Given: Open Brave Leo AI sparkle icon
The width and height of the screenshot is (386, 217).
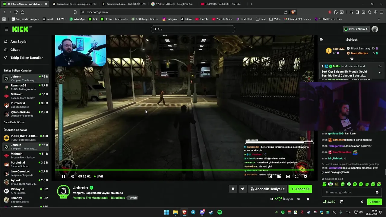Looking at the screenshot, I should pyautogui.click(x=369, y=12).
